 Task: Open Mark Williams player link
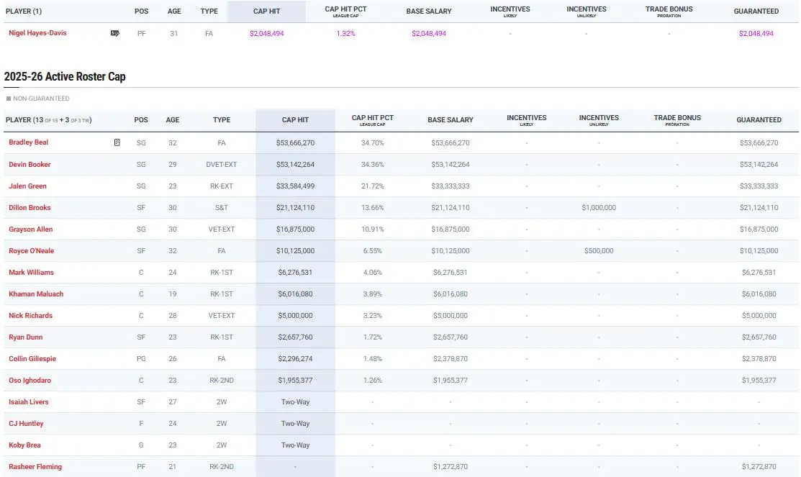[31, 272]
